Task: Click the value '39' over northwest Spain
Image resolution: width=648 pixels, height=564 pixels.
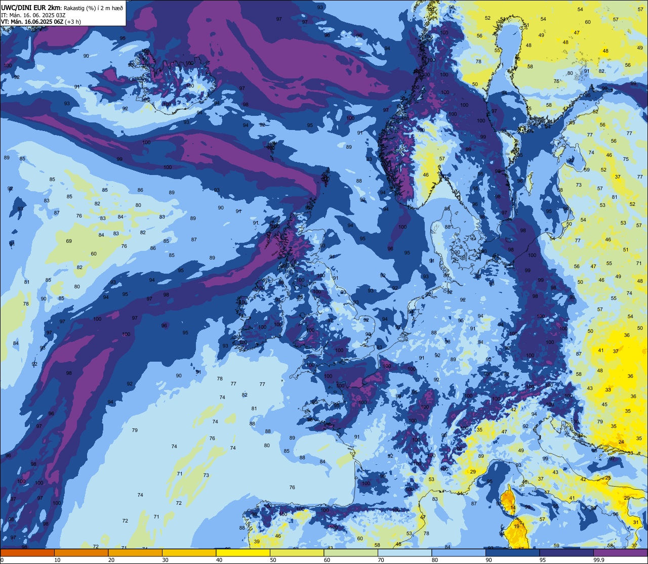Action: [257, 542]
